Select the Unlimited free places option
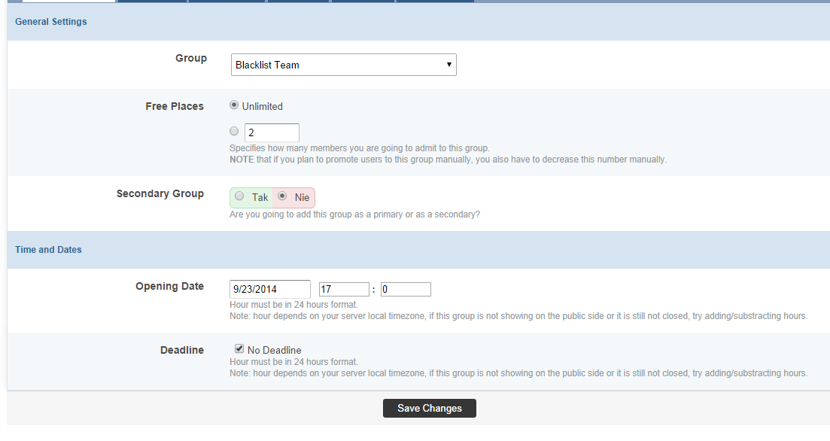The height and width of the screenshot is (441, 830). (234, 105)
